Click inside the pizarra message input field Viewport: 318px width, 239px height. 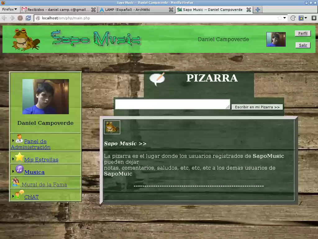[172, 104]
